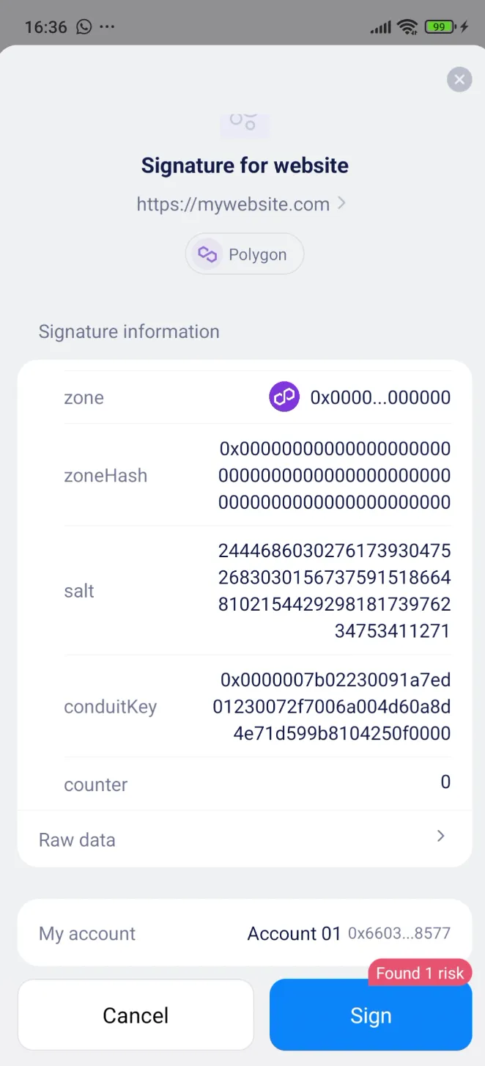Viewport: 485px width, 1066px height.
Task: Cancel the signature request
Action: click(x=136, y=1015)
